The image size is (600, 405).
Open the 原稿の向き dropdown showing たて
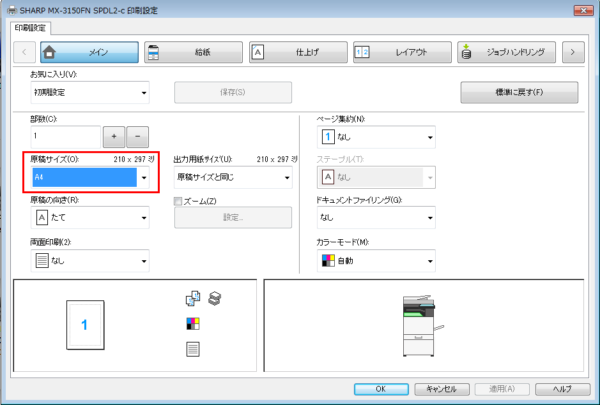coord(90,217)
